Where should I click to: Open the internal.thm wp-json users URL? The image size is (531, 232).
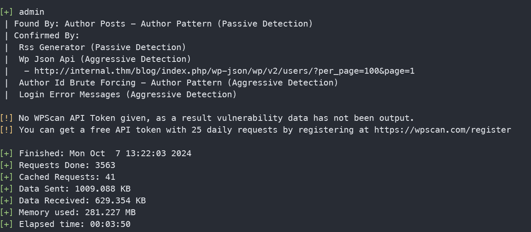224,71
